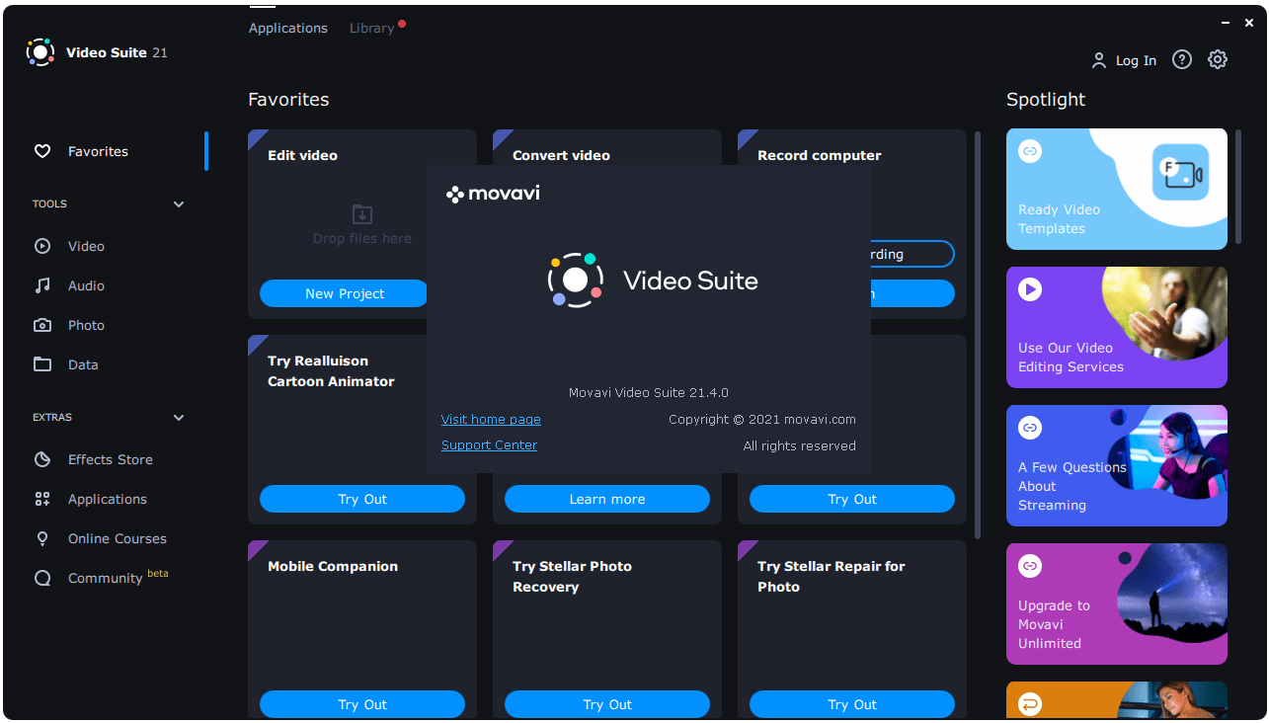The height and width of the screenshot is (723, 1269).
Task: Click Try Out under Mobile Companion
Action: point(362,704)
